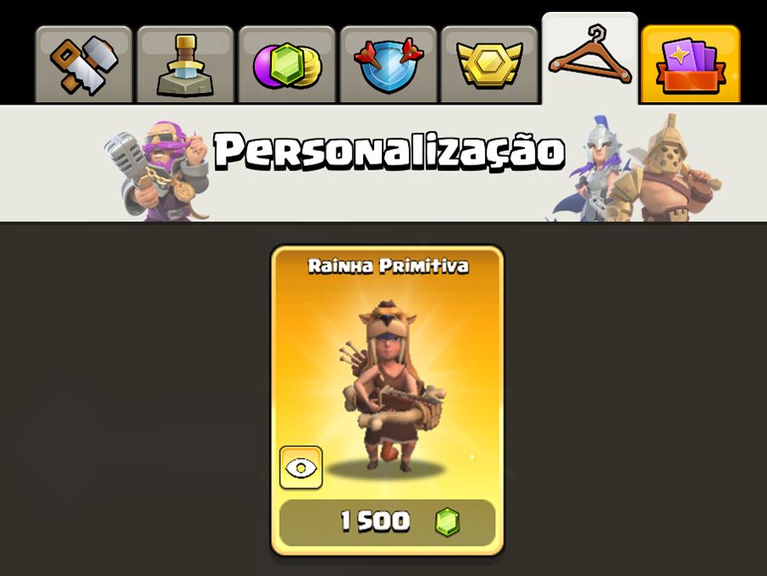Tap the Party King with microphone

158,171
